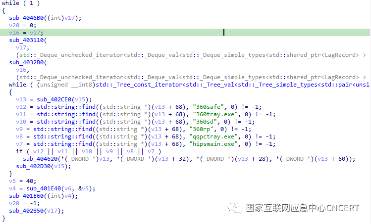Select the sub_4046B0 function call
Screen dimensions: 371x224
tap(26, 18)
